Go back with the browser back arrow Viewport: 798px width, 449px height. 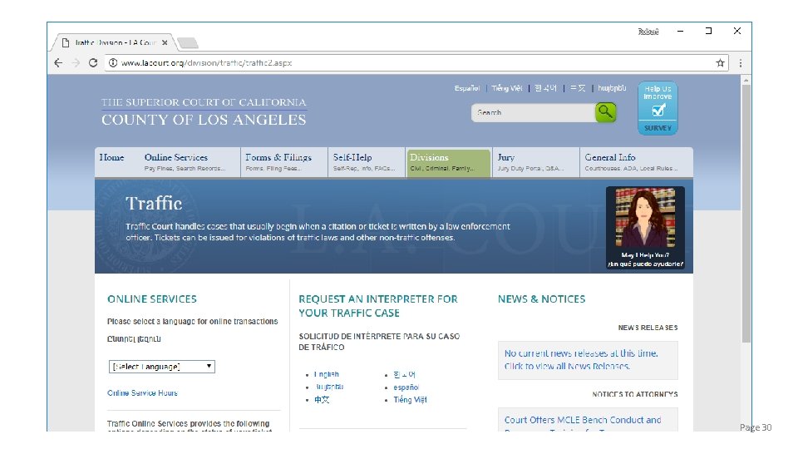point(58,62)
